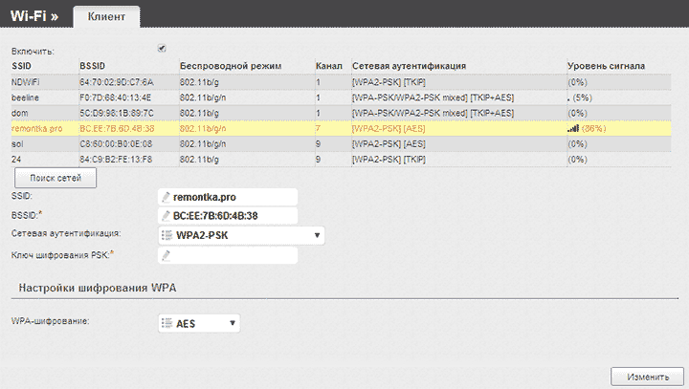Click the pencil icon in SSID field
Screen dimensions: 689x389
coord(166,197)
